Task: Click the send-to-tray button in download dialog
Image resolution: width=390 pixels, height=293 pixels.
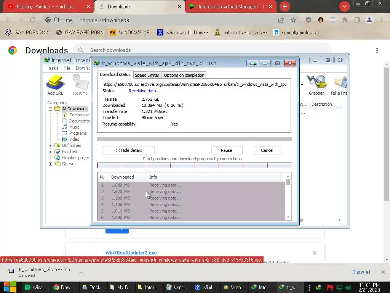Action: [253, 63]
